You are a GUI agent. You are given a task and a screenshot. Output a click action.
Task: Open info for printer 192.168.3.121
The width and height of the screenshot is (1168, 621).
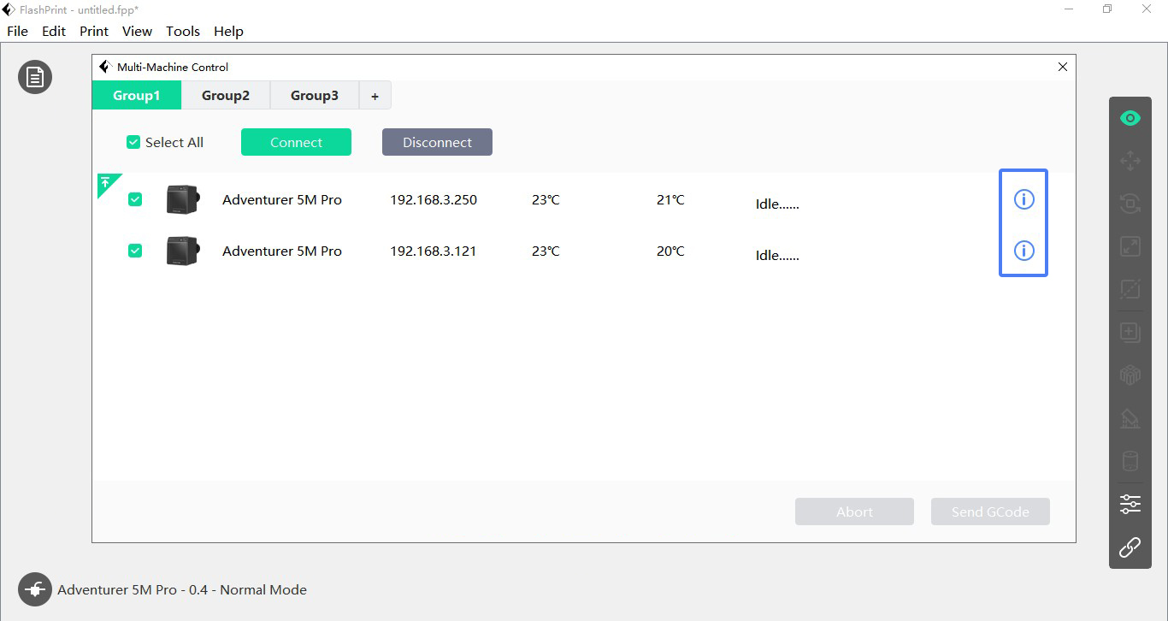[x=1023, y=251]
